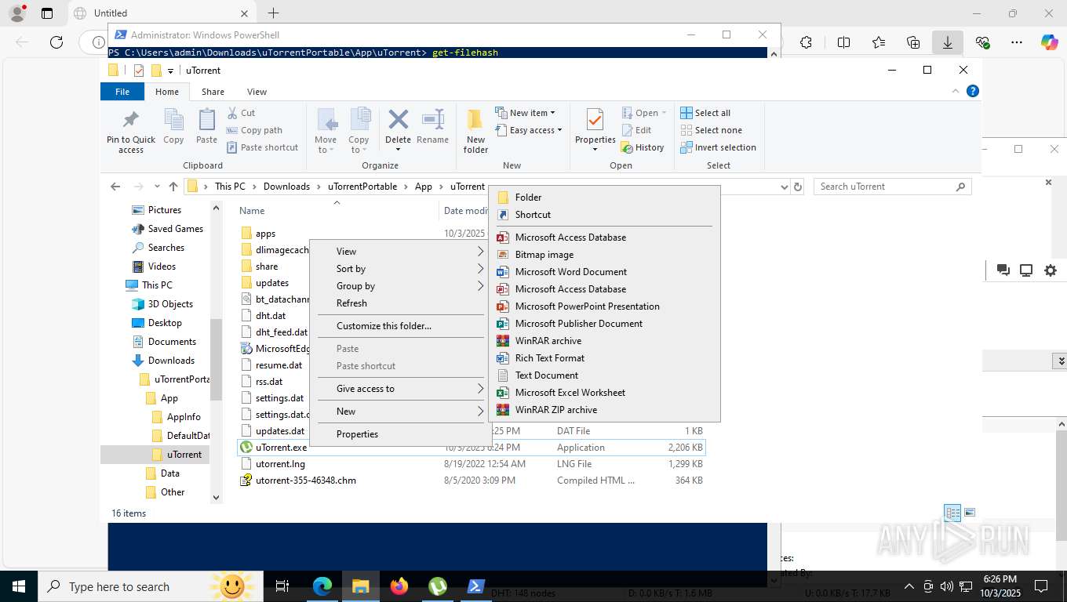Create a New folder from ribbon

click(x=475, y=130)
